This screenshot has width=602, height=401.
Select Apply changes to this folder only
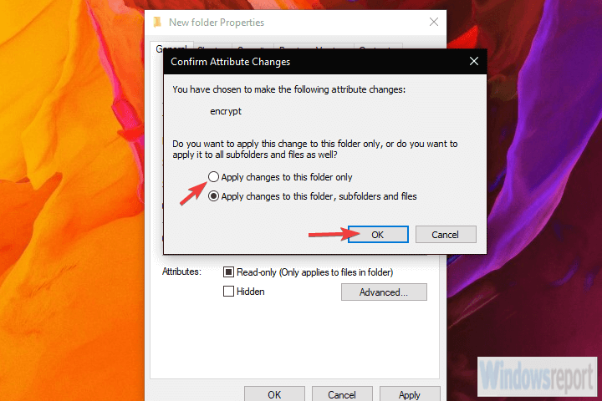tap(213, 177)
